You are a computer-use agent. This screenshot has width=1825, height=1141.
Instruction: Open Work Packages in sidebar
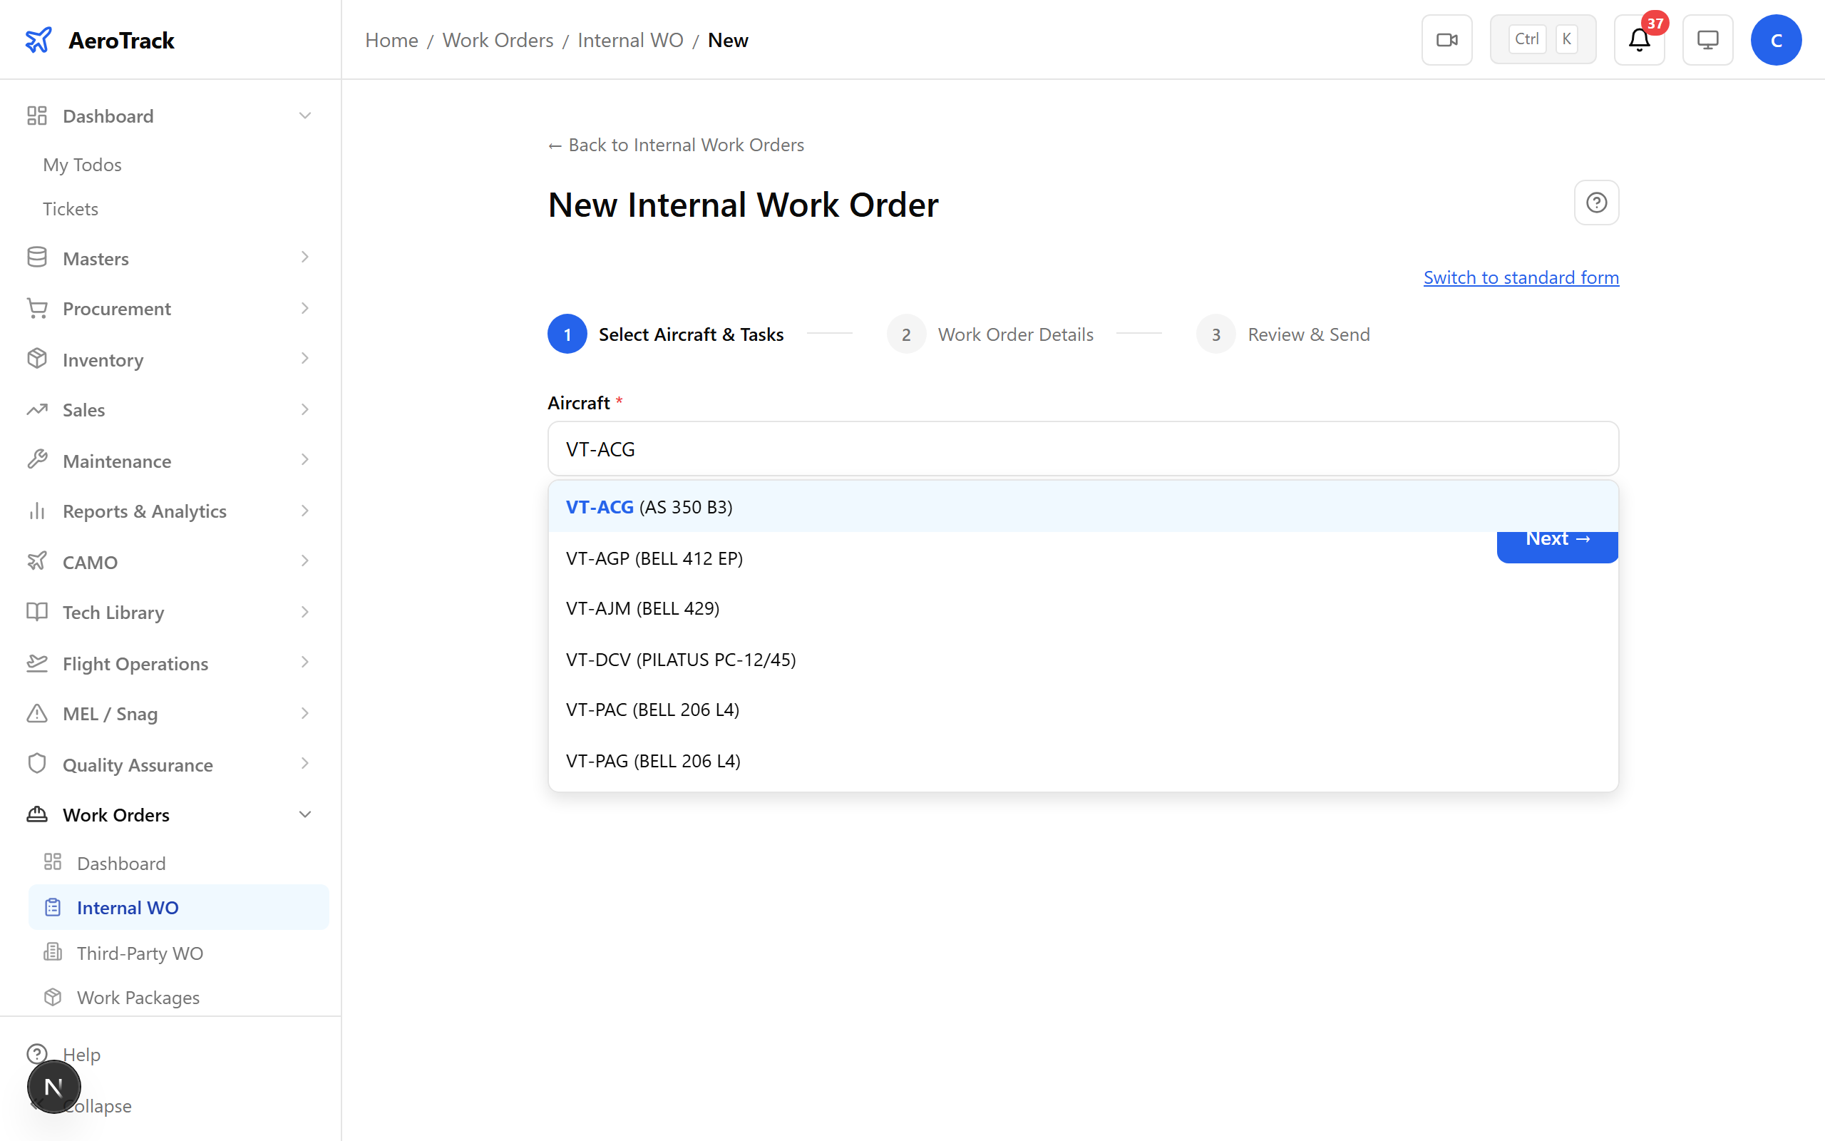pos(138,997)
